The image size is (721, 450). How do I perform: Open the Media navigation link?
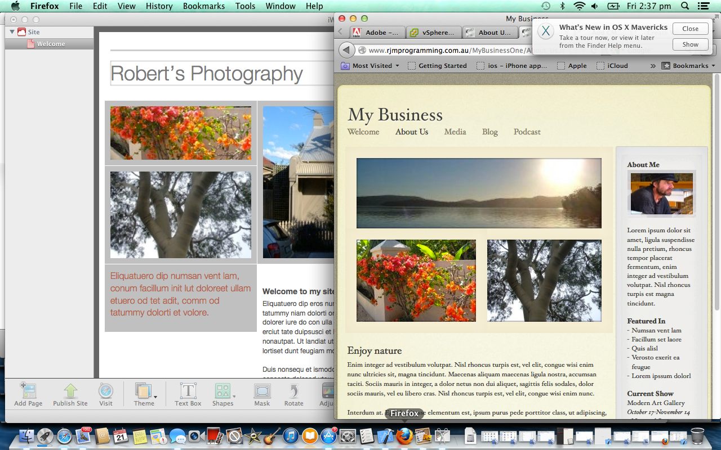[455, 132]
